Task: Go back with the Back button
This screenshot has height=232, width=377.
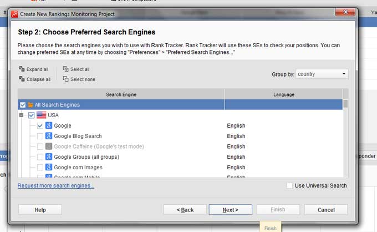Action: [x=185, y=210]
